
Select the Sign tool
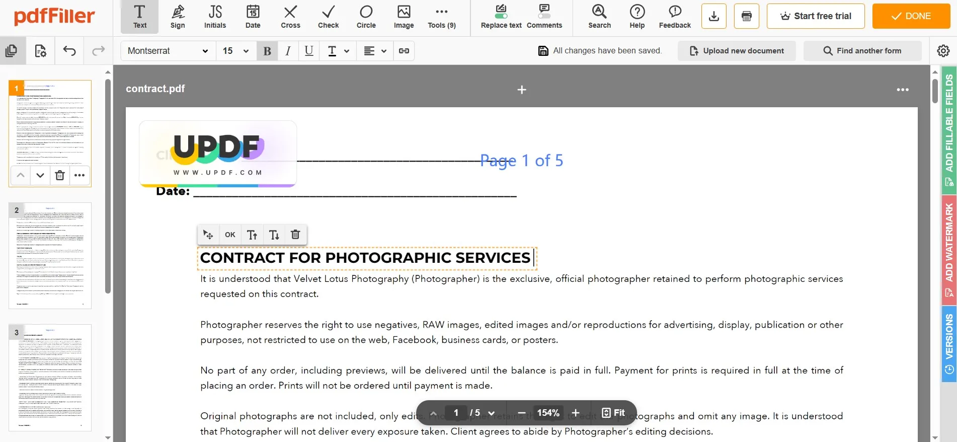click(178, 17)
